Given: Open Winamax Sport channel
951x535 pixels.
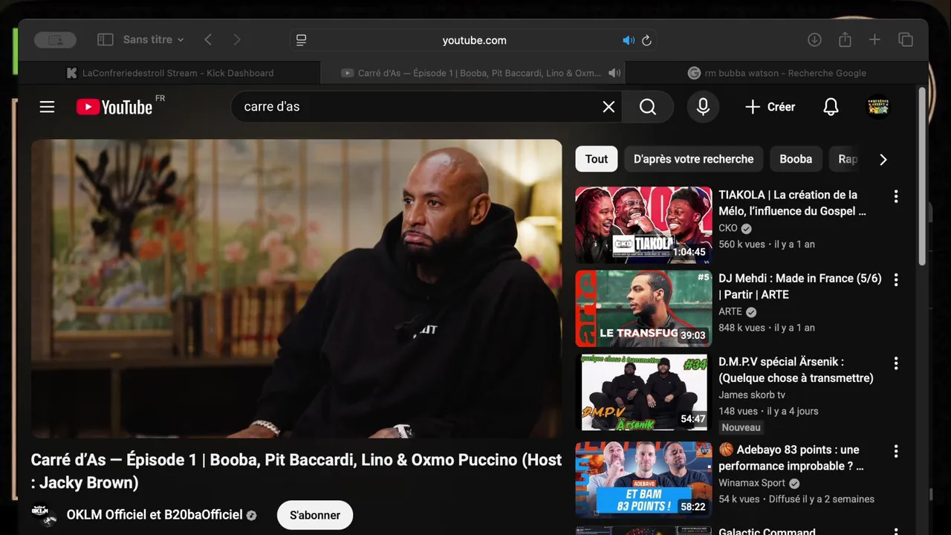Looking at the screenshot, I should (x=752, y=482).
